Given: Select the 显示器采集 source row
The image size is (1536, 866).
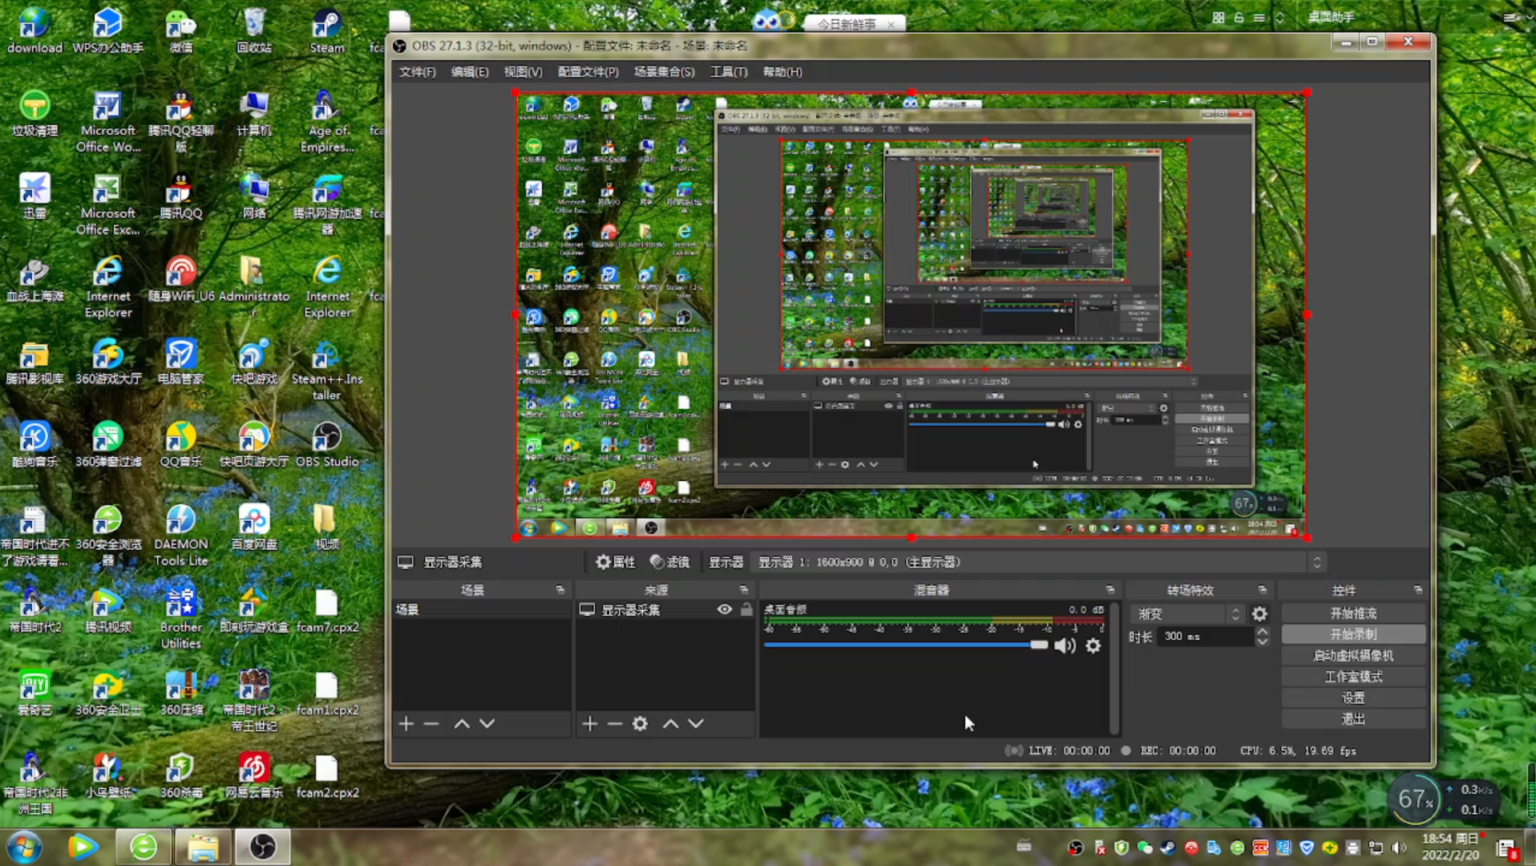Looking at the screenshot, I should pos(665,609).
